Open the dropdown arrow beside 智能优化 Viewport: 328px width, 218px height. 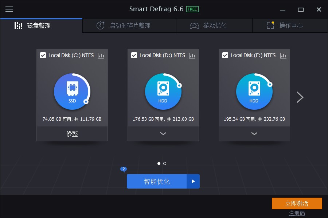pyautogui.click(x=193, y=181)
